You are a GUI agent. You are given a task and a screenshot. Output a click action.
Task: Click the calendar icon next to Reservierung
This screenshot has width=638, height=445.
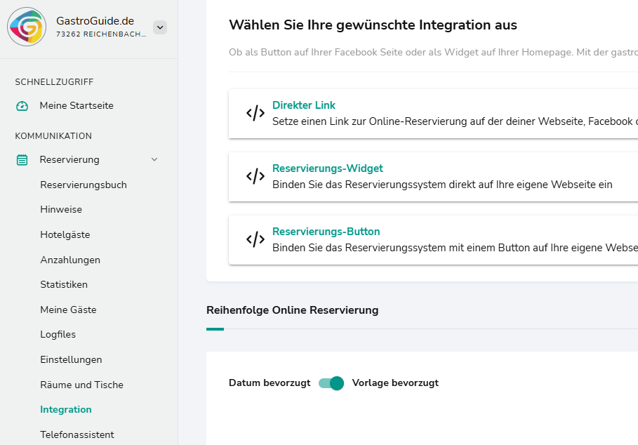22,160
